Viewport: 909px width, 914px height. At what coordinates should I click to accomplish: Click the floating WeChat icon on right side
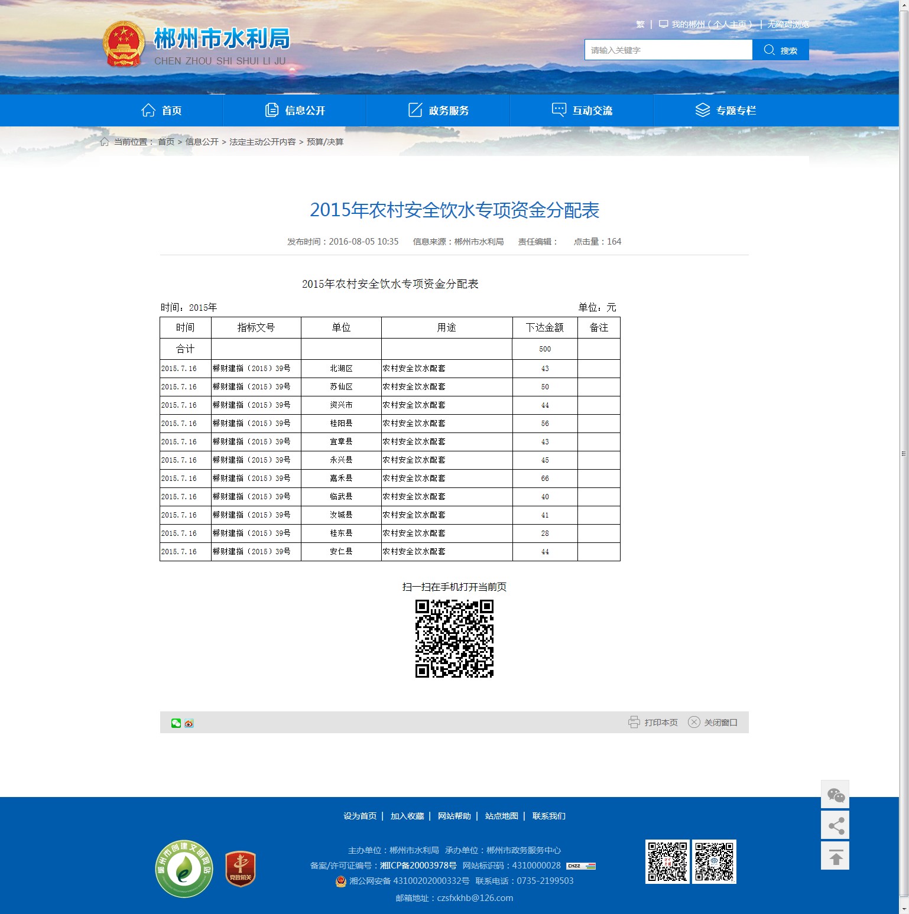[835, 795]
